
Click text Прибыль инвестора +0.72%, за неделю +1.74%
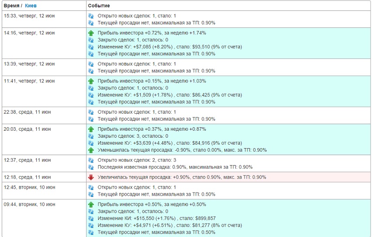pos(152,33)
